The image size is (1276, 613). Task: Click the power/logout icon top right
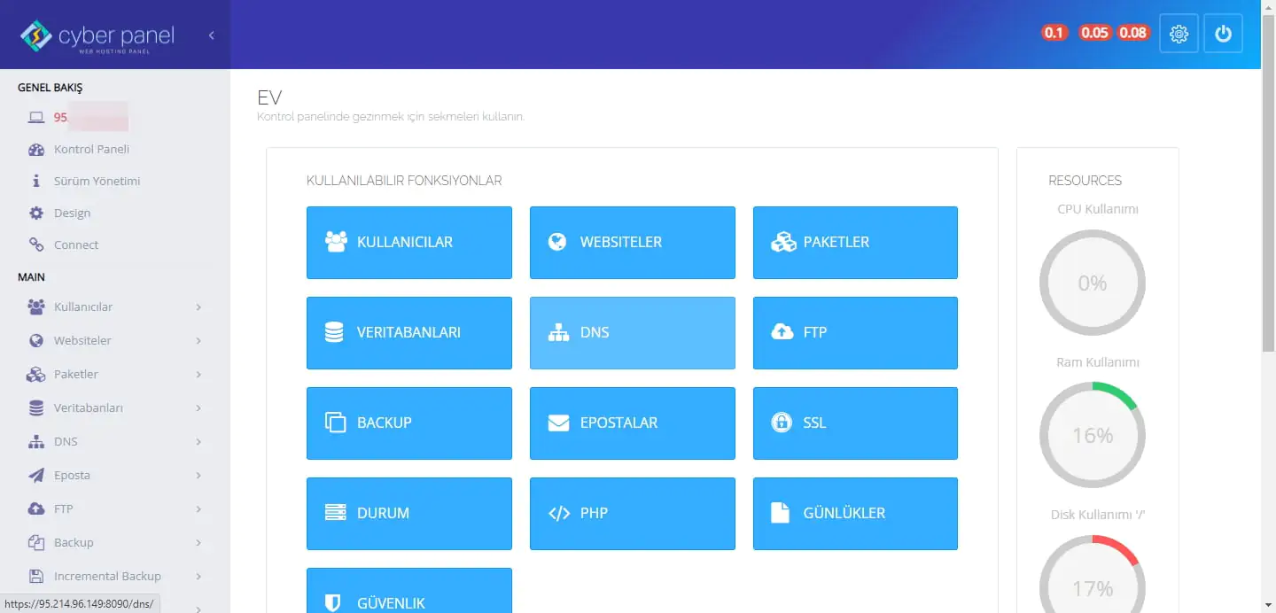[x=1223, y=34]
